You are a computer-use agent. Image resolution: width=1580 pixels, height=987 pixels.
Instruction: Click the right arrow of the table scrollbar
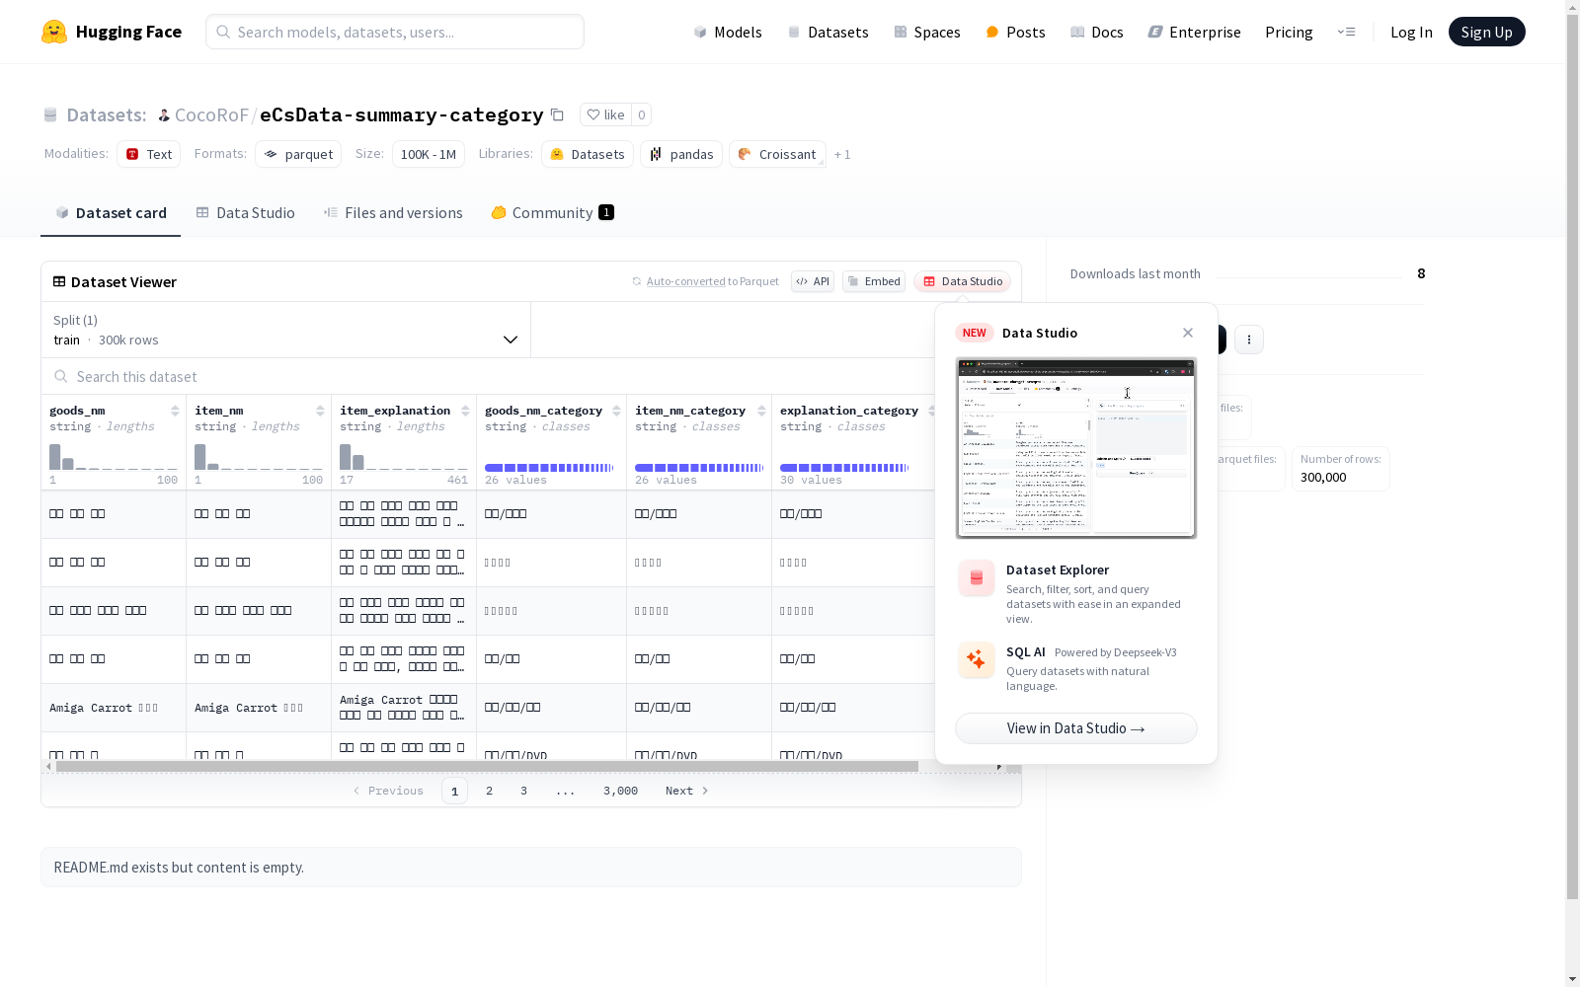[999, 767]
